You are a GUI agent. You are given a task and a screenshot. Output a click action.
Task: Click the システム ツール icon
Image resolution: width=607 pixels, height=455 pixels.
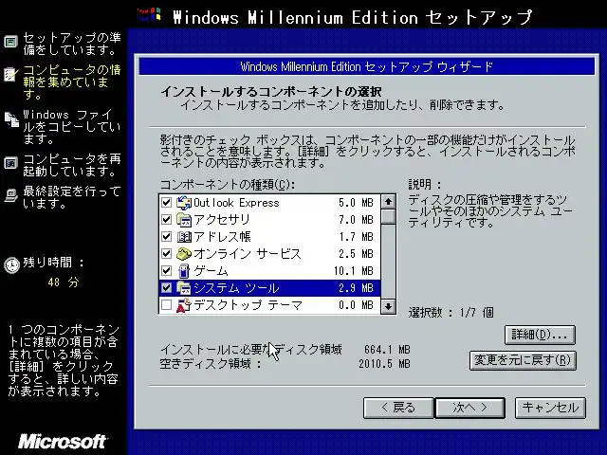point(184,288)
